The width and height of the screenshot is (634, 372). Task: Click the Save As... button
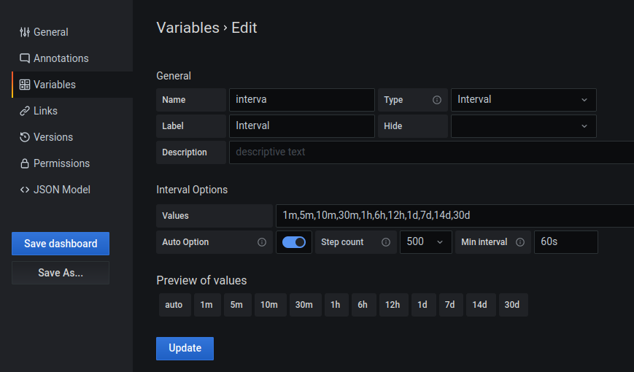point(61,273)
